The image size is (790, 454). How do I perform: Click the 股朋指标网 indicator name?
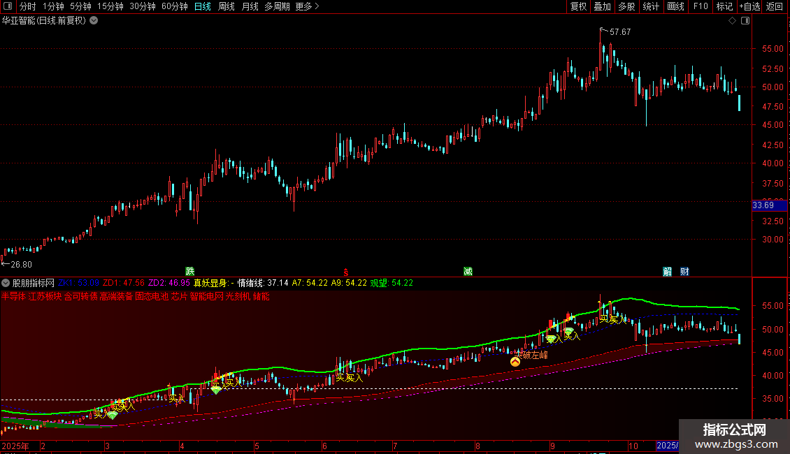point(34,283)
